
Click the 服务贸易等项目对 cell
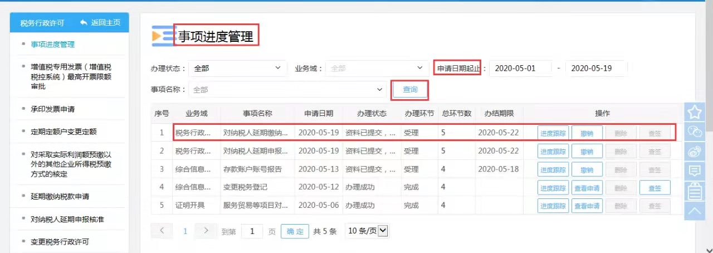tap(257, 206)
